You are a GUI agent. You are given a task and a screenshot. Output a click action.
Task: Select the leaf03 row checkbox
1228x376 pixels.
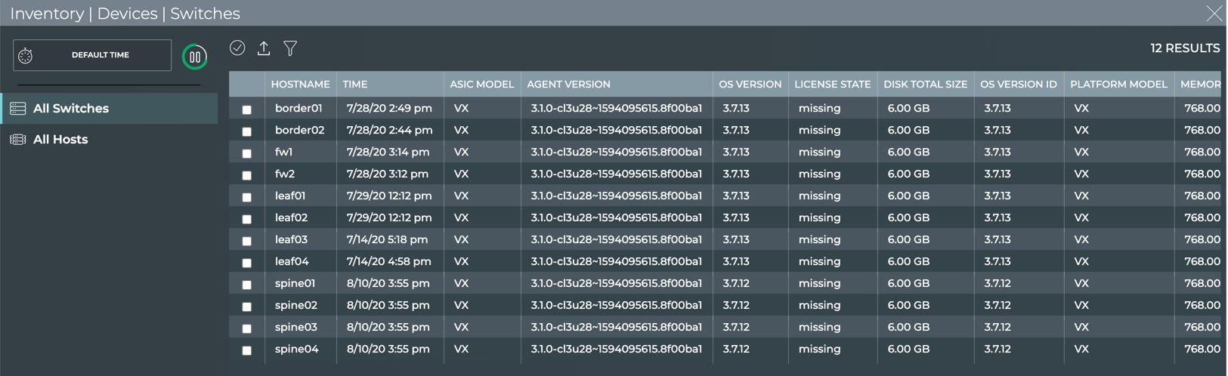[247, 241]
